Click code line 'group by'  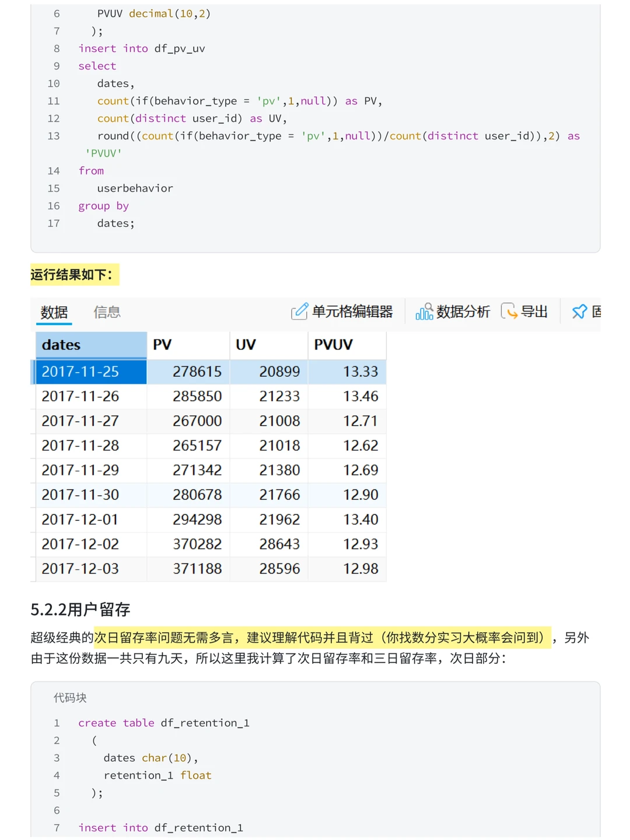coord(103,206)
